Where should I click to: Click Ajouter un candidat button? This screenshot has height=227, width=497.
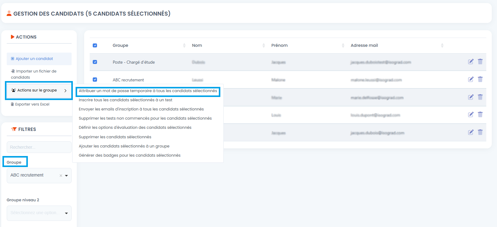[x=39, y=59]
